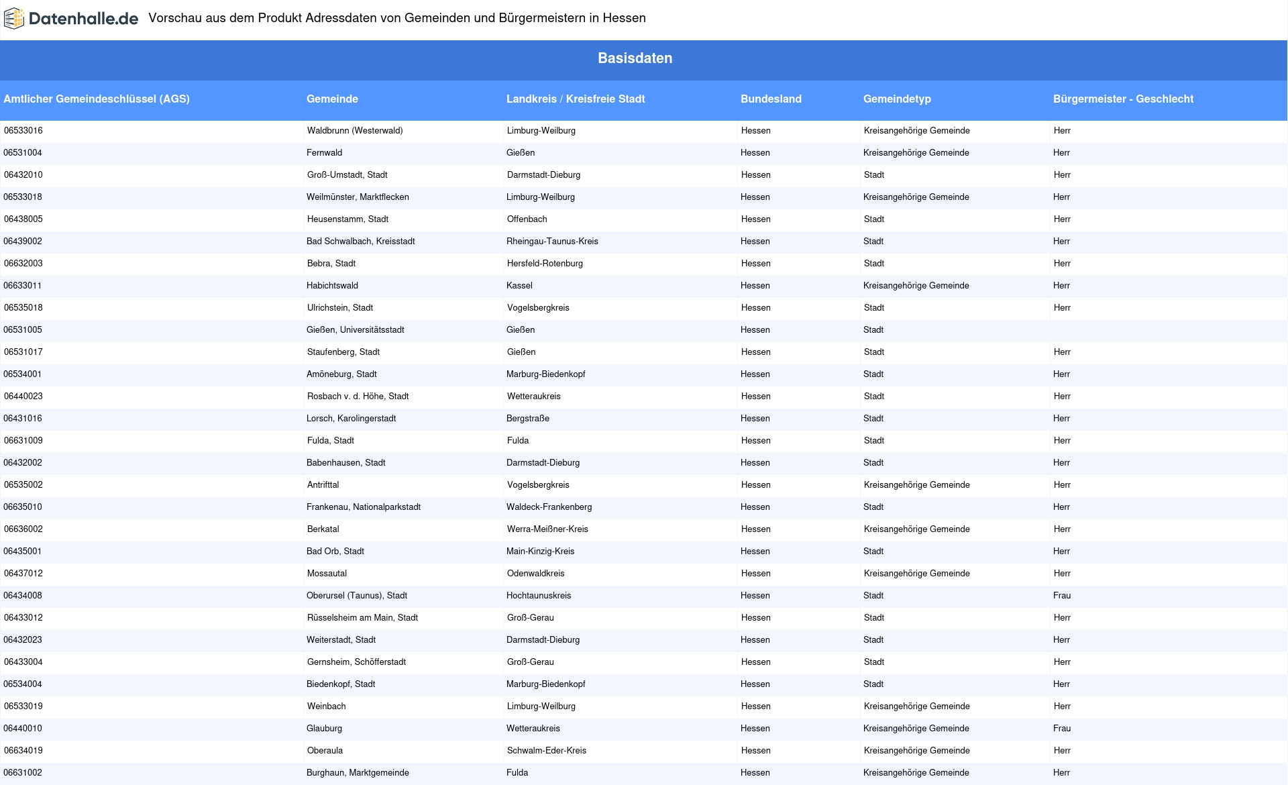Click the Berkatal cell
Viewport: 1288px width, 785px height.
pos(323,529)
